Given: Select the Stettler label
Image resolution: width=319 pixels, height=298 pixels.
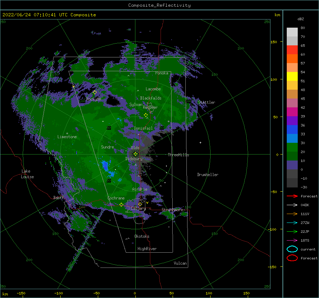Looking at the screenshot, I should (x=207, y=102).
